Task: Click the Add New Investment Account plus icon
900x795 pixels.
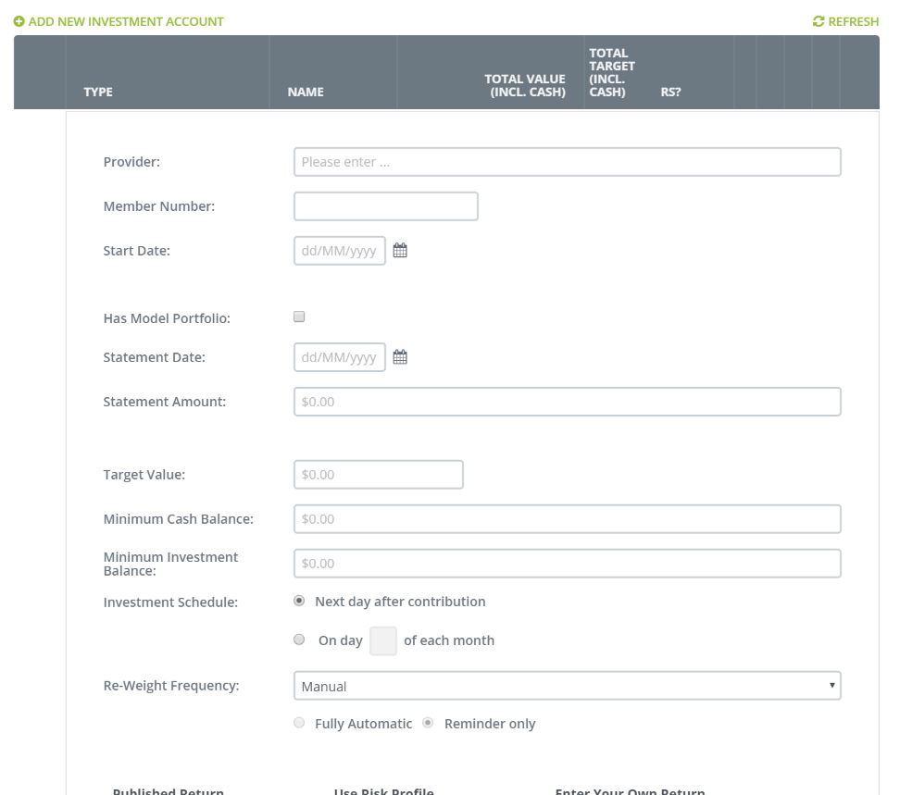Action: point(19,21)
